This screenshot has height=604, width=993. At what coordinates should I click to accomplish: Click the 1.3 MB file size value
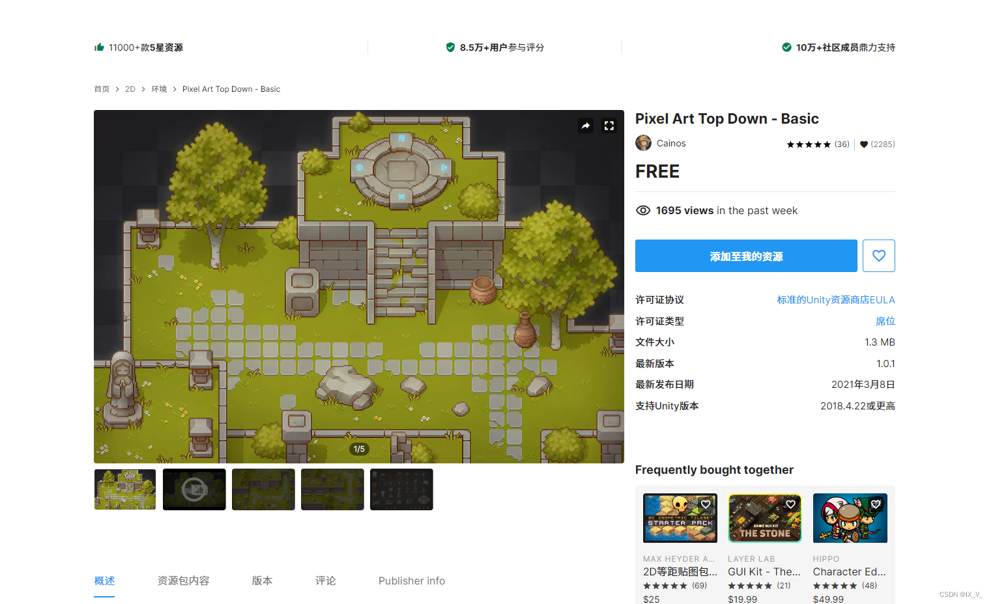880,342
